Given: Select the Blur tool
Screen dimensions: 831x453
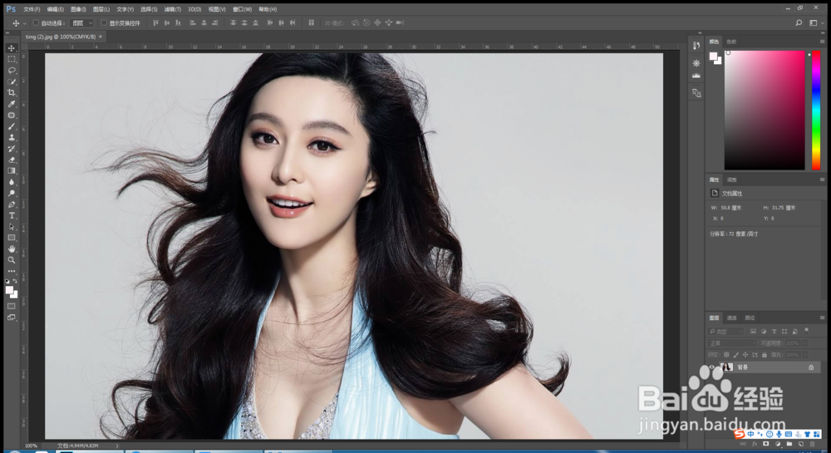Looking at the screenshot, I should click(x=11, y=182).
